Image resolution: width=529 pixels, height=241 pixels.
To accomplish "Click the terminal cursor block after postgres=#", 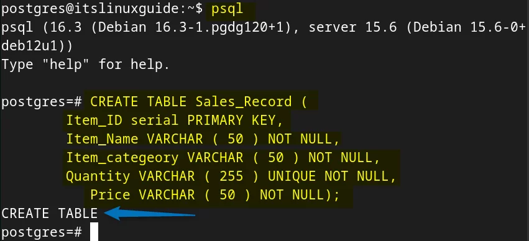I will pos(94,232).
